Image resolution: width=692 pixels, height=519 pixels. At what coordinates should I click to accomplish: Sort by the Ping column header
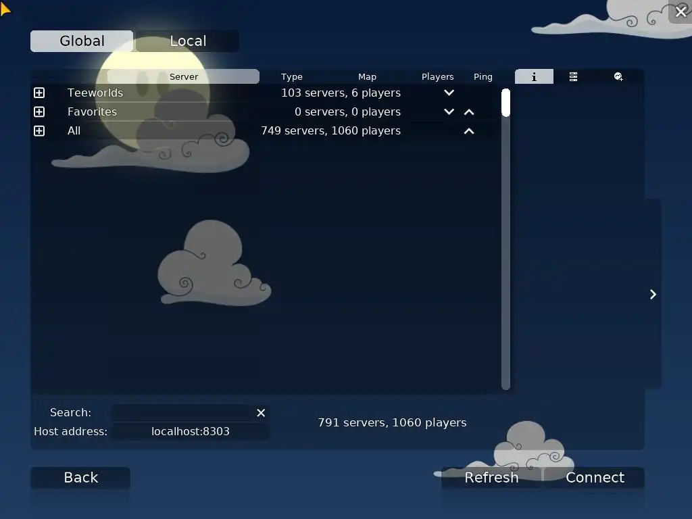483,76
